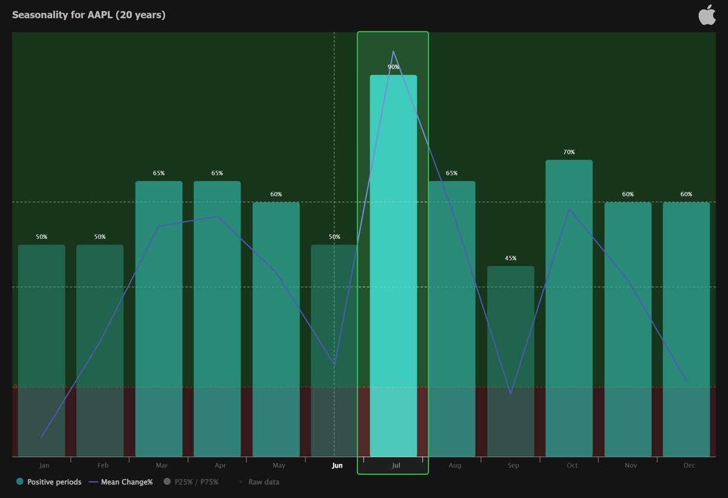Click the Dec axis label
Viewport: 728px width, 498px height.
(x=689, y=465)
